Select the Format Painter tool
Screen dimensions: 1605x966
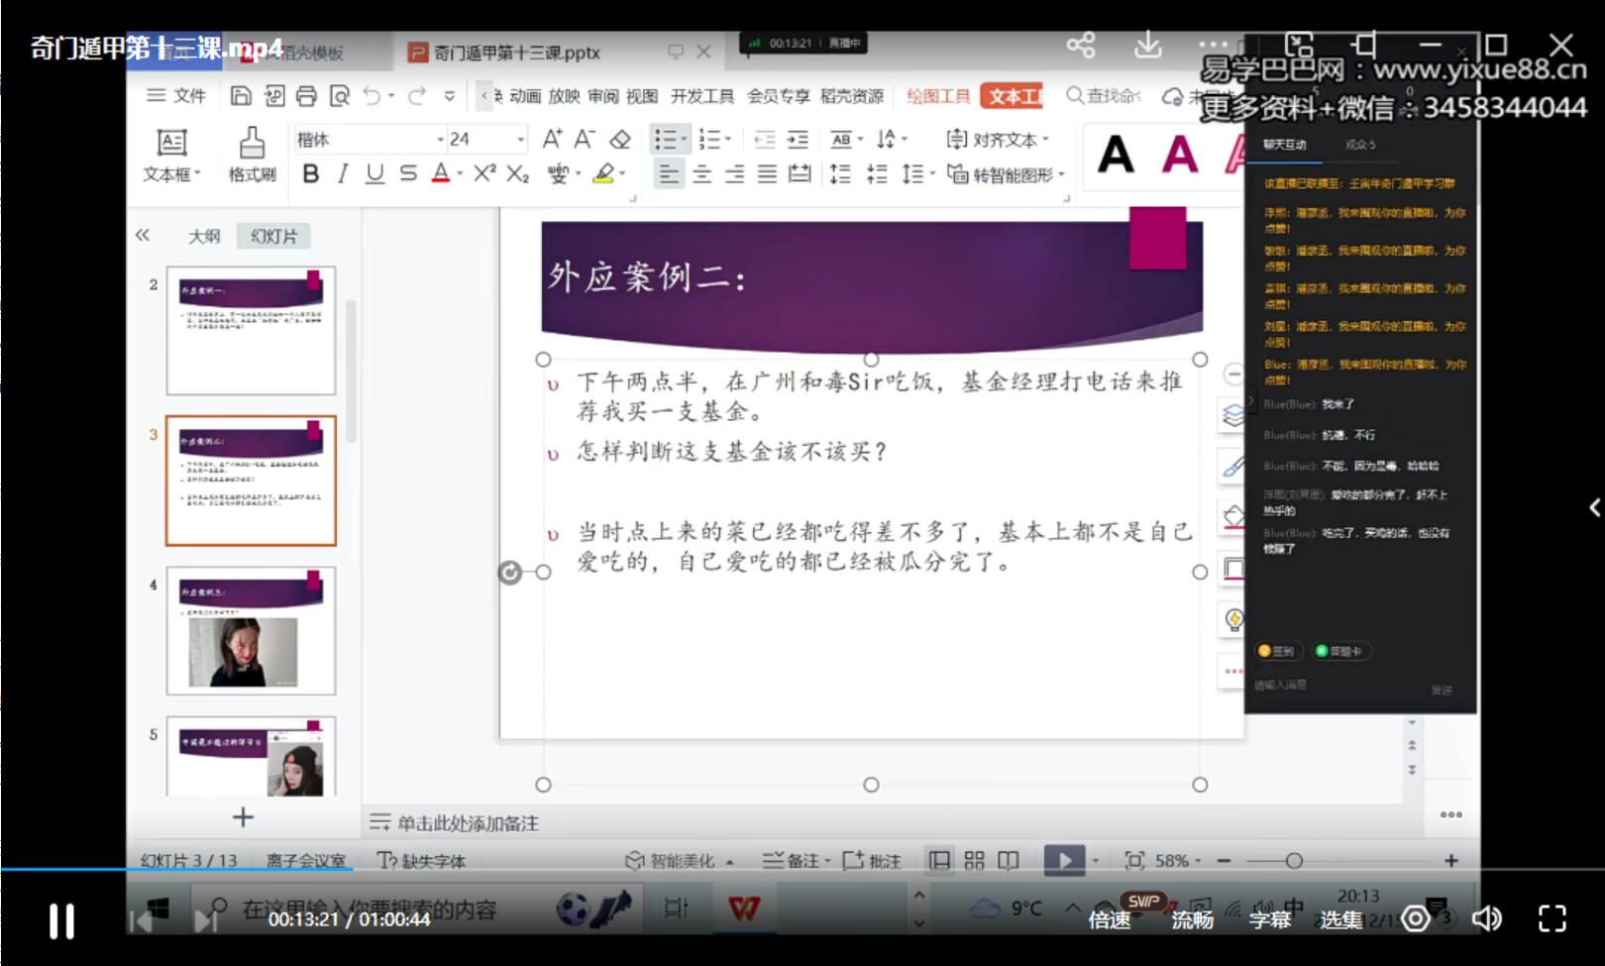(251, 156)
